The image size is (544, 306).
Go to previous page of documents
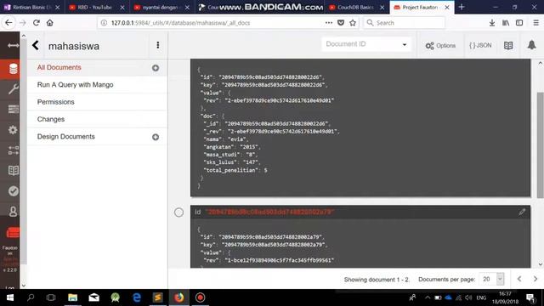[519, 279]
